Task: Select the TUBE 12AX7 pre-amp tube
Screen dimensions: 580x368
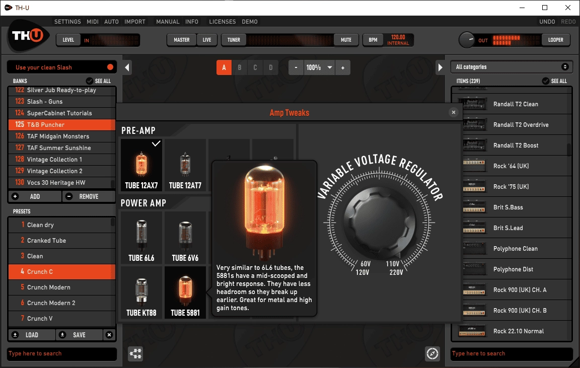Action: point(141,165)
